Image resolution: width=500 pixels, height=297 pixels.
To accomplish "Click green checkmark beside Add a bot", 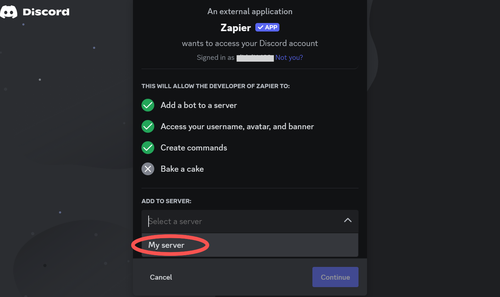I will (148, 105).
